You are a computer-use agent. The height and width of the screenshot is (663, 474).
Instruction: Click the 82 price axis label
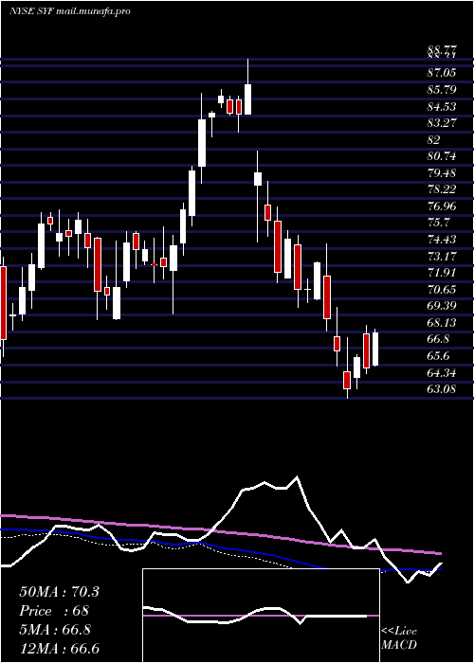(434, 139)
